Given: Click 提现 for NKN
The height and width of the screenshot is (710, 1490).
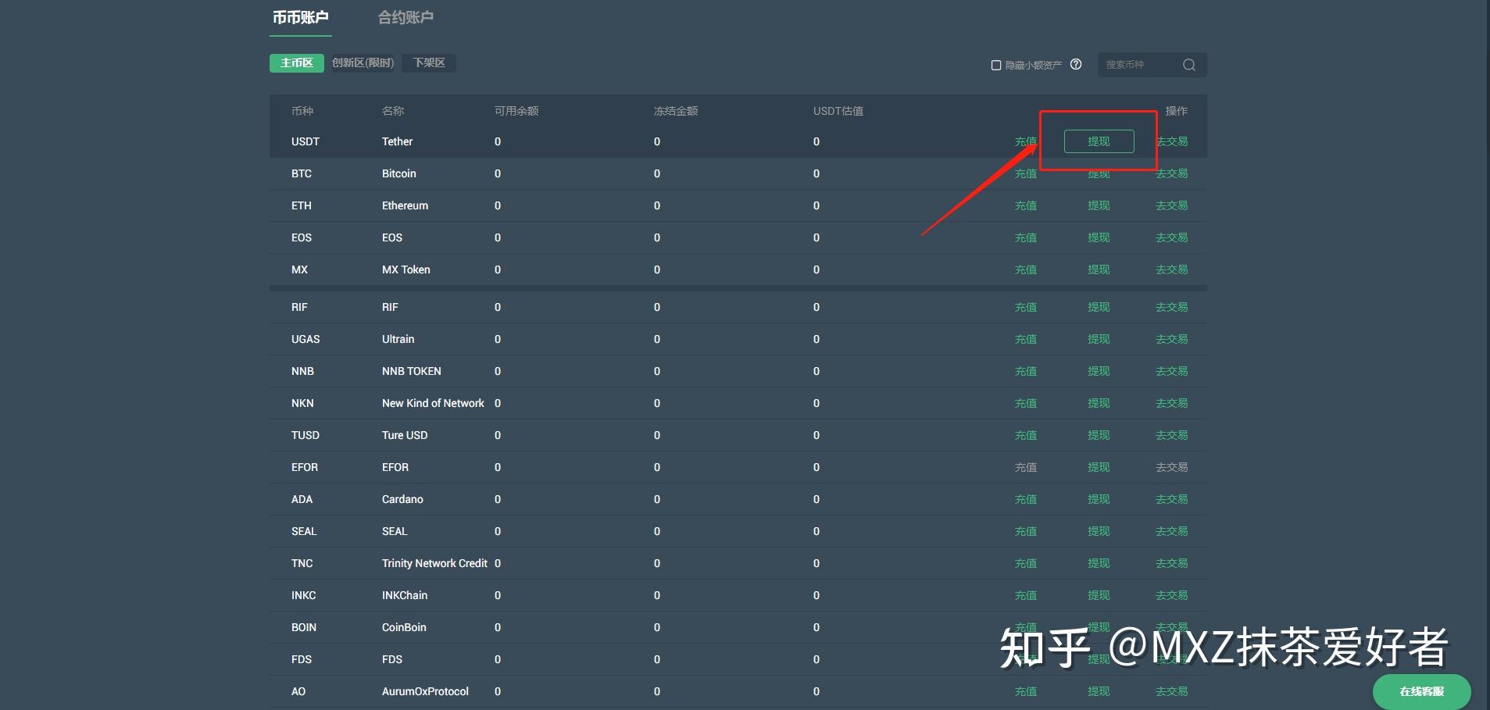Looking at the screenshot, I should point(1099,403).
